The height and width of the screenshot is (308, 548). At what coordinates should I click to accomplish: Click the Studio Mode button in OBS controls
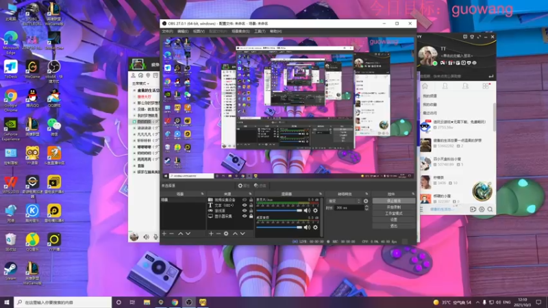394,214
